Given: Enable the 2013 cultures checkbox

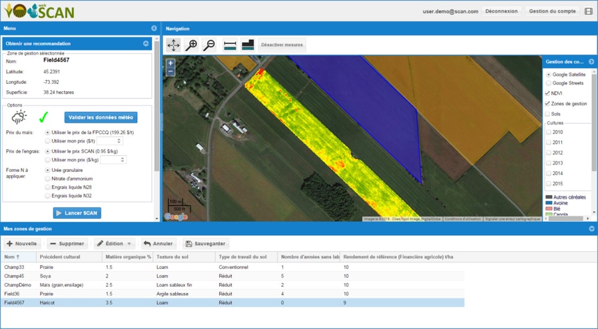Looking at the screenshot, I should [549, 163].
